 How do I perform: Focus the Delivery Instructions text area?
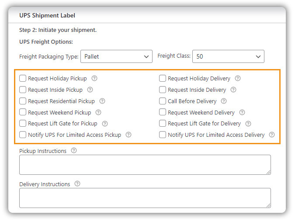tap(145, 198)
